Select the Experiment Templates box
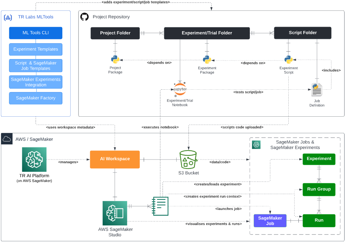Image resolution: width=346 pixels, height=242 pixels. [36, 49]
